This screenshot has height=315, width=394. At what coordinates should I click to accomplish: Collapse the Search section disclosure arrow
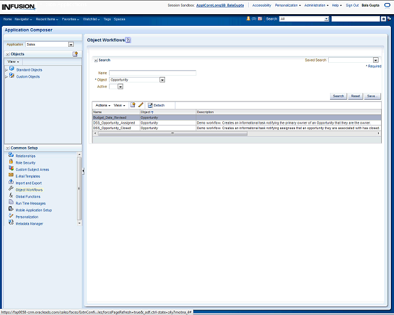[95, 60]
